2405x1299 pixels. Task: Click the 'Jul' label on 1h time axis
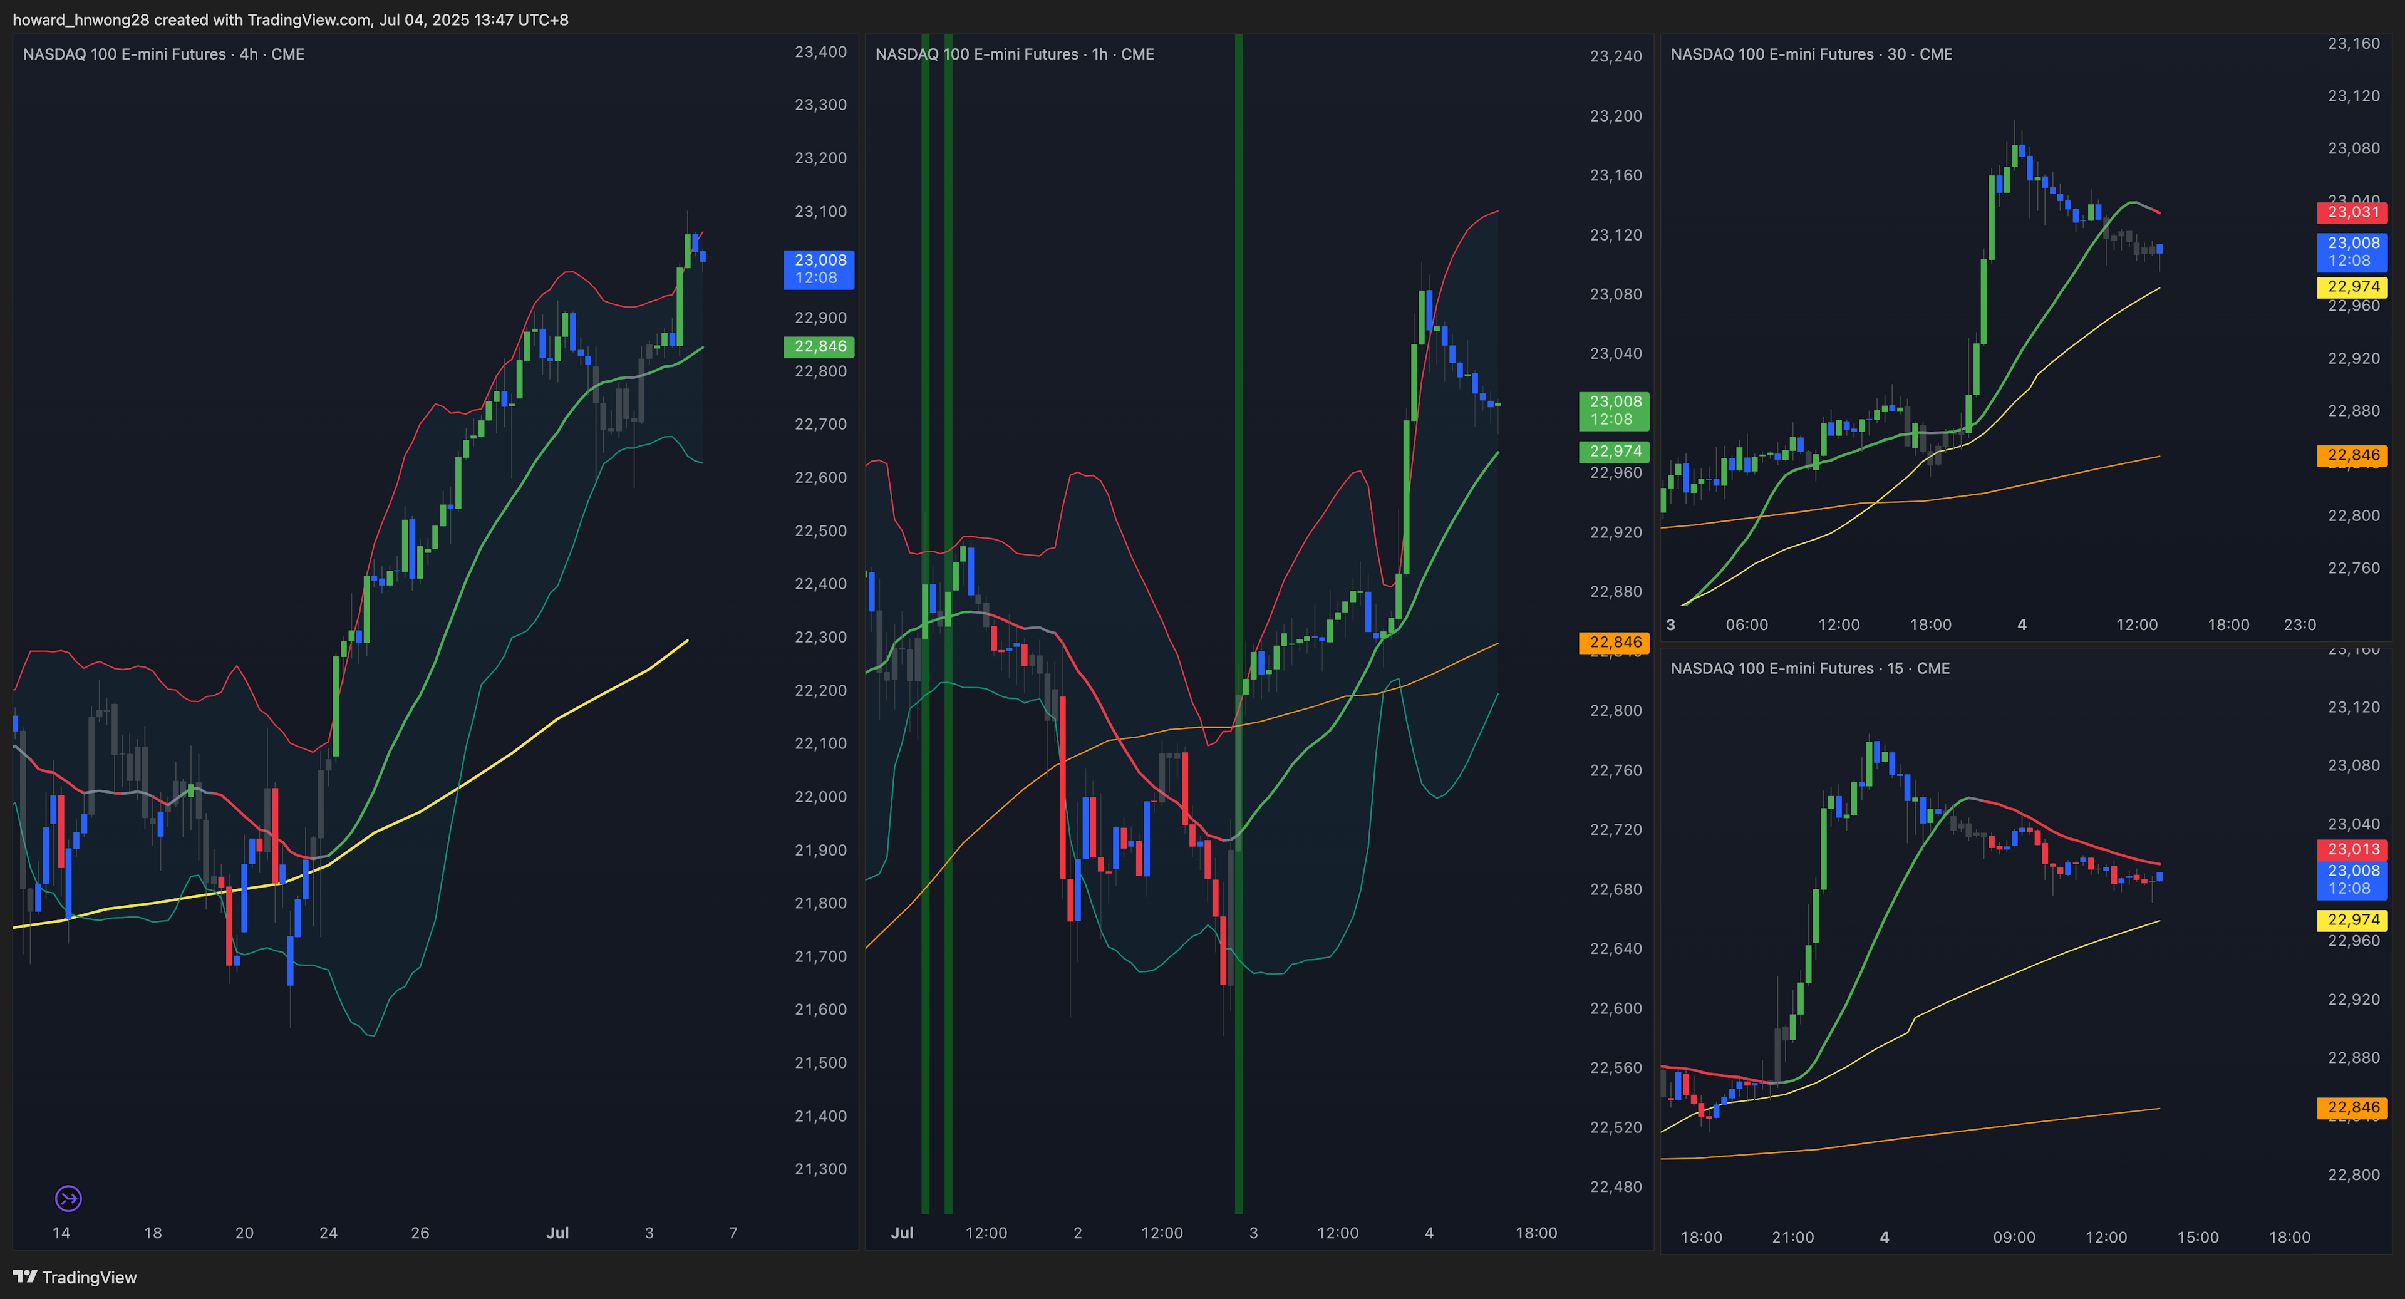coord(902,1233)
